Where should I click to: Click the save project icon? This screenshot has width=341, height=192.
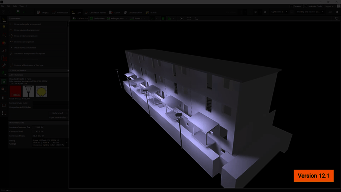coord(18,12)
